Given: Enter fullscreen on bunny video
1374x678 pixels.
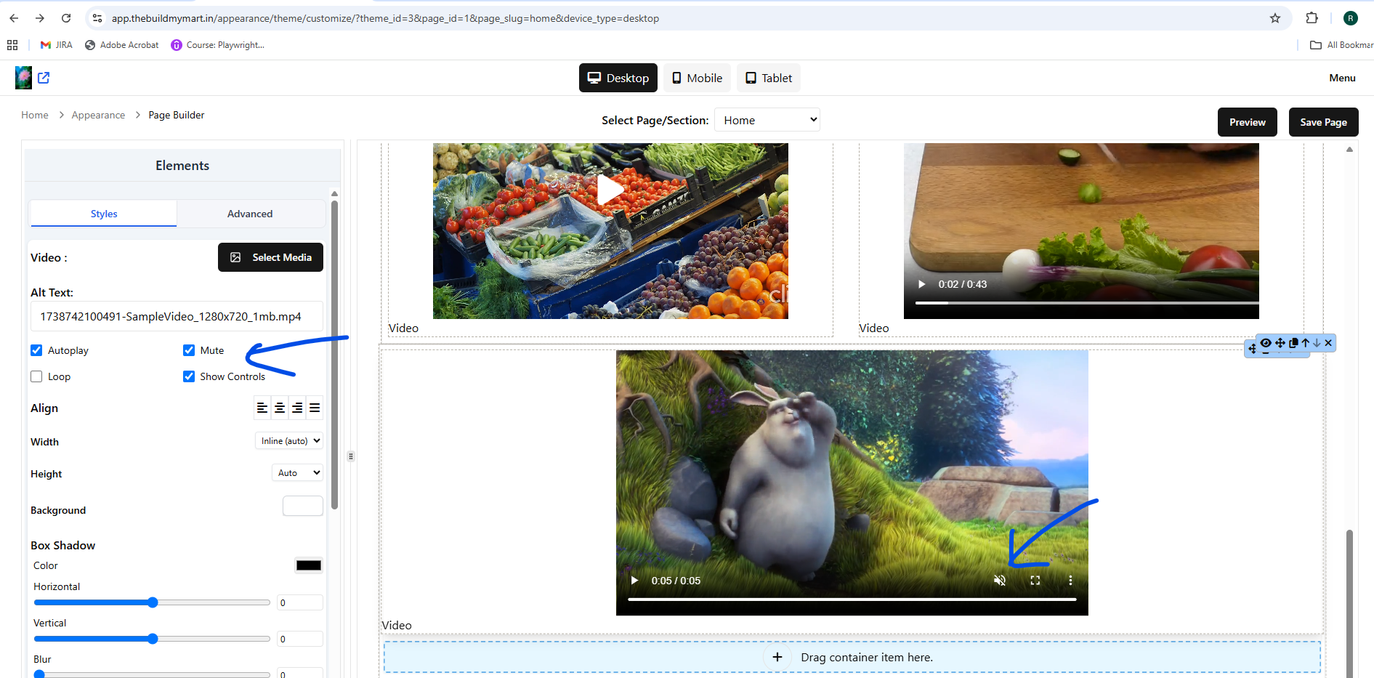Looking at the screenshot, I should [x=1035, y=581].
